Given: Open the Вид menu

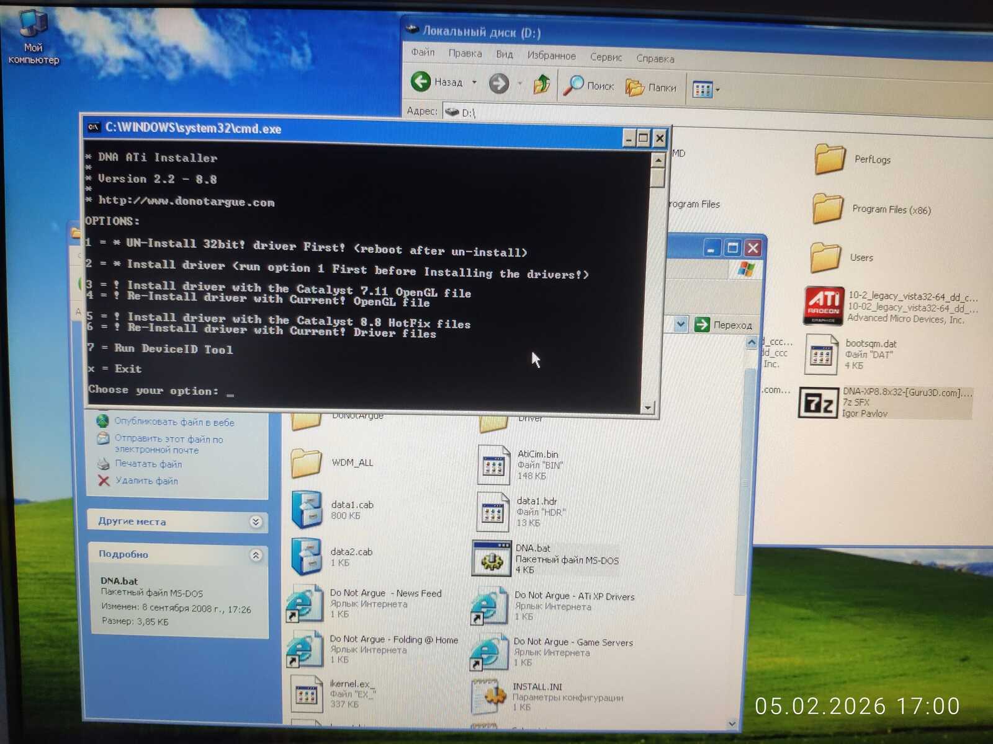Looking at the screenshot, I should click(505, 55).
